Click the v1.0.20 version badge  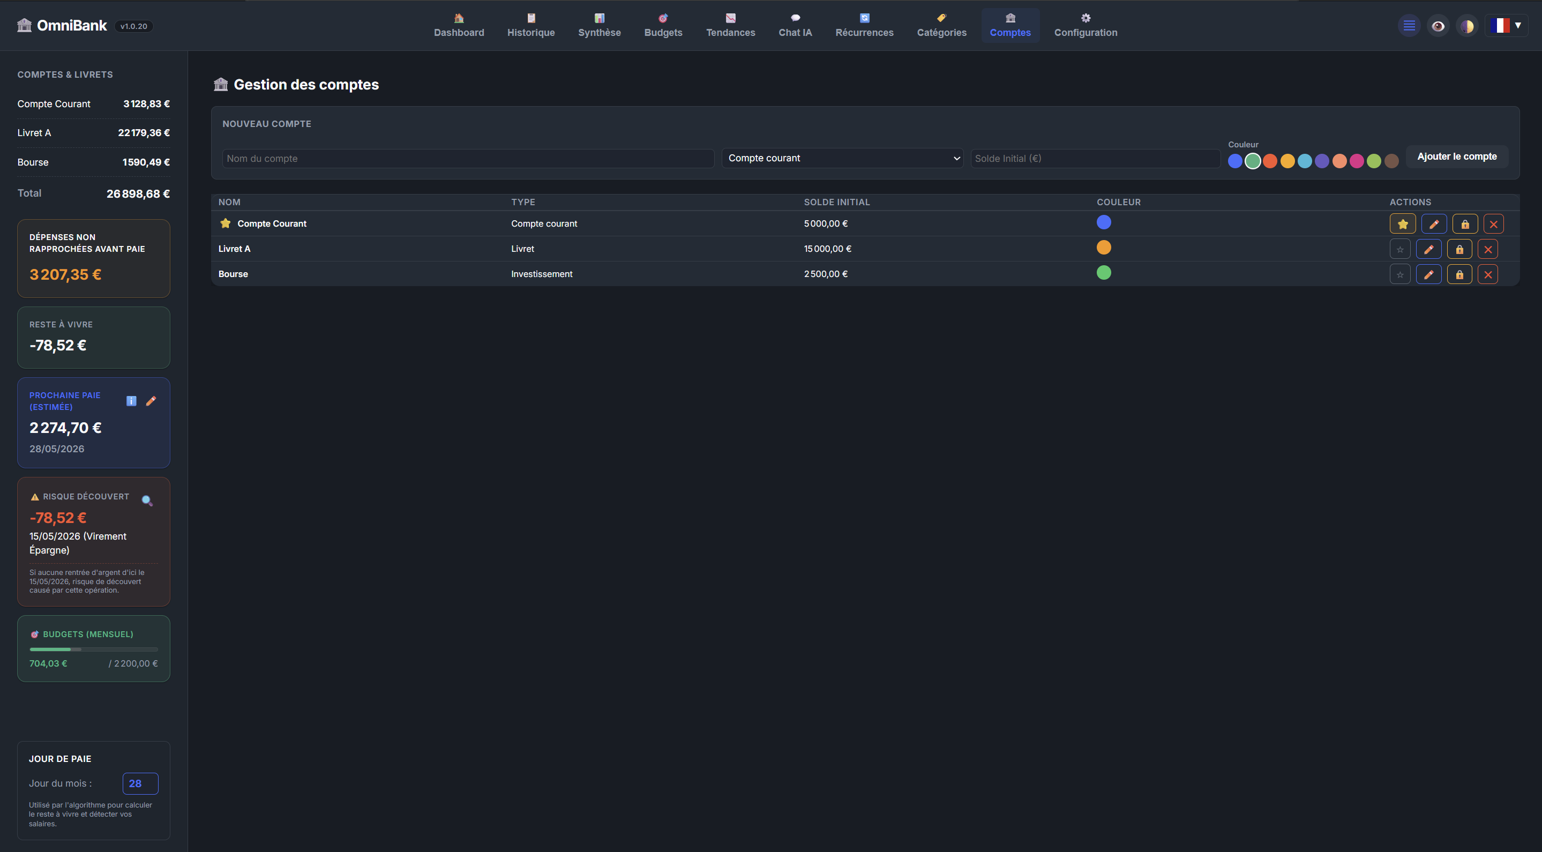pyautogui.click(x=133, y=26)
